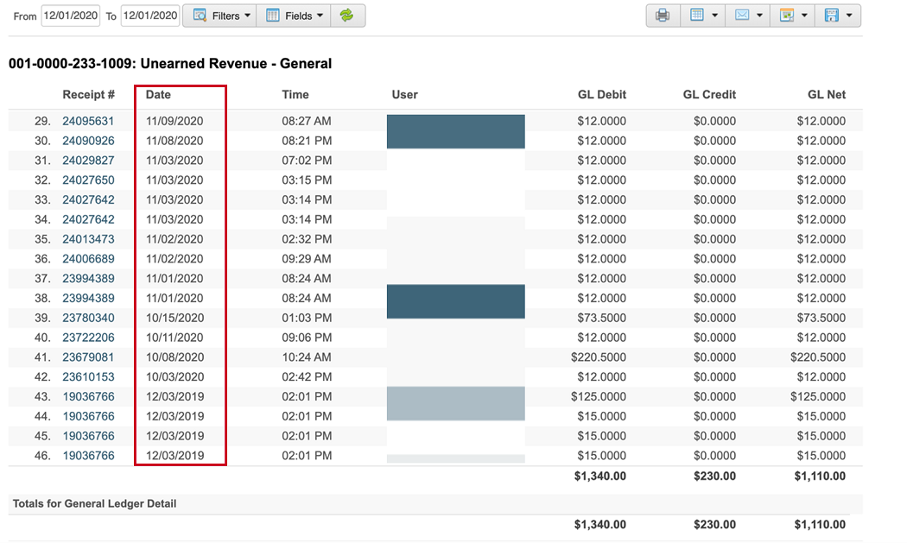Click the date 10/03/2020 cell
Viewport: 907px width, 543px height.
174,376
